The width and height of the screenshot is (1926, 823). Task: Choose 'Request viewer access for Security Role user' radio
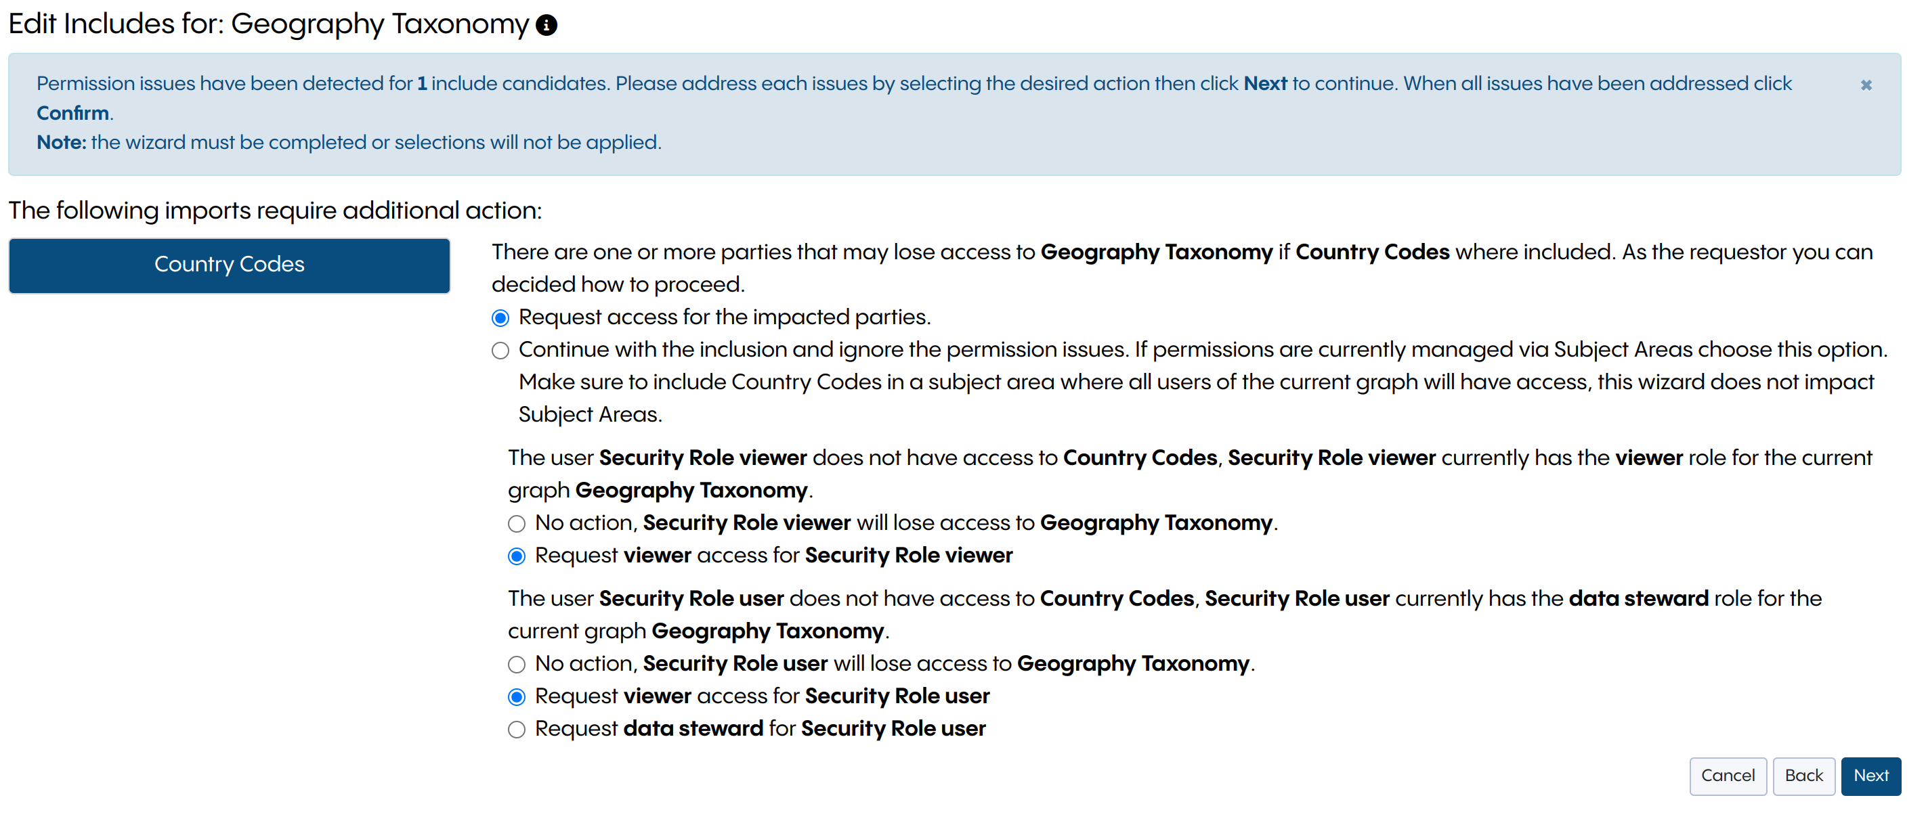517,697
